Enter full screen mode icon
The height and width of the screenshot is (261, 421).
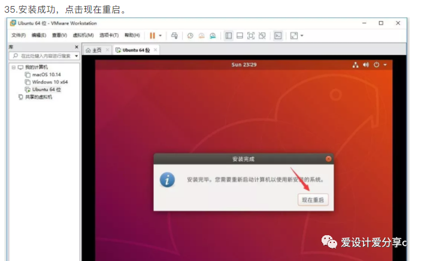251,35
